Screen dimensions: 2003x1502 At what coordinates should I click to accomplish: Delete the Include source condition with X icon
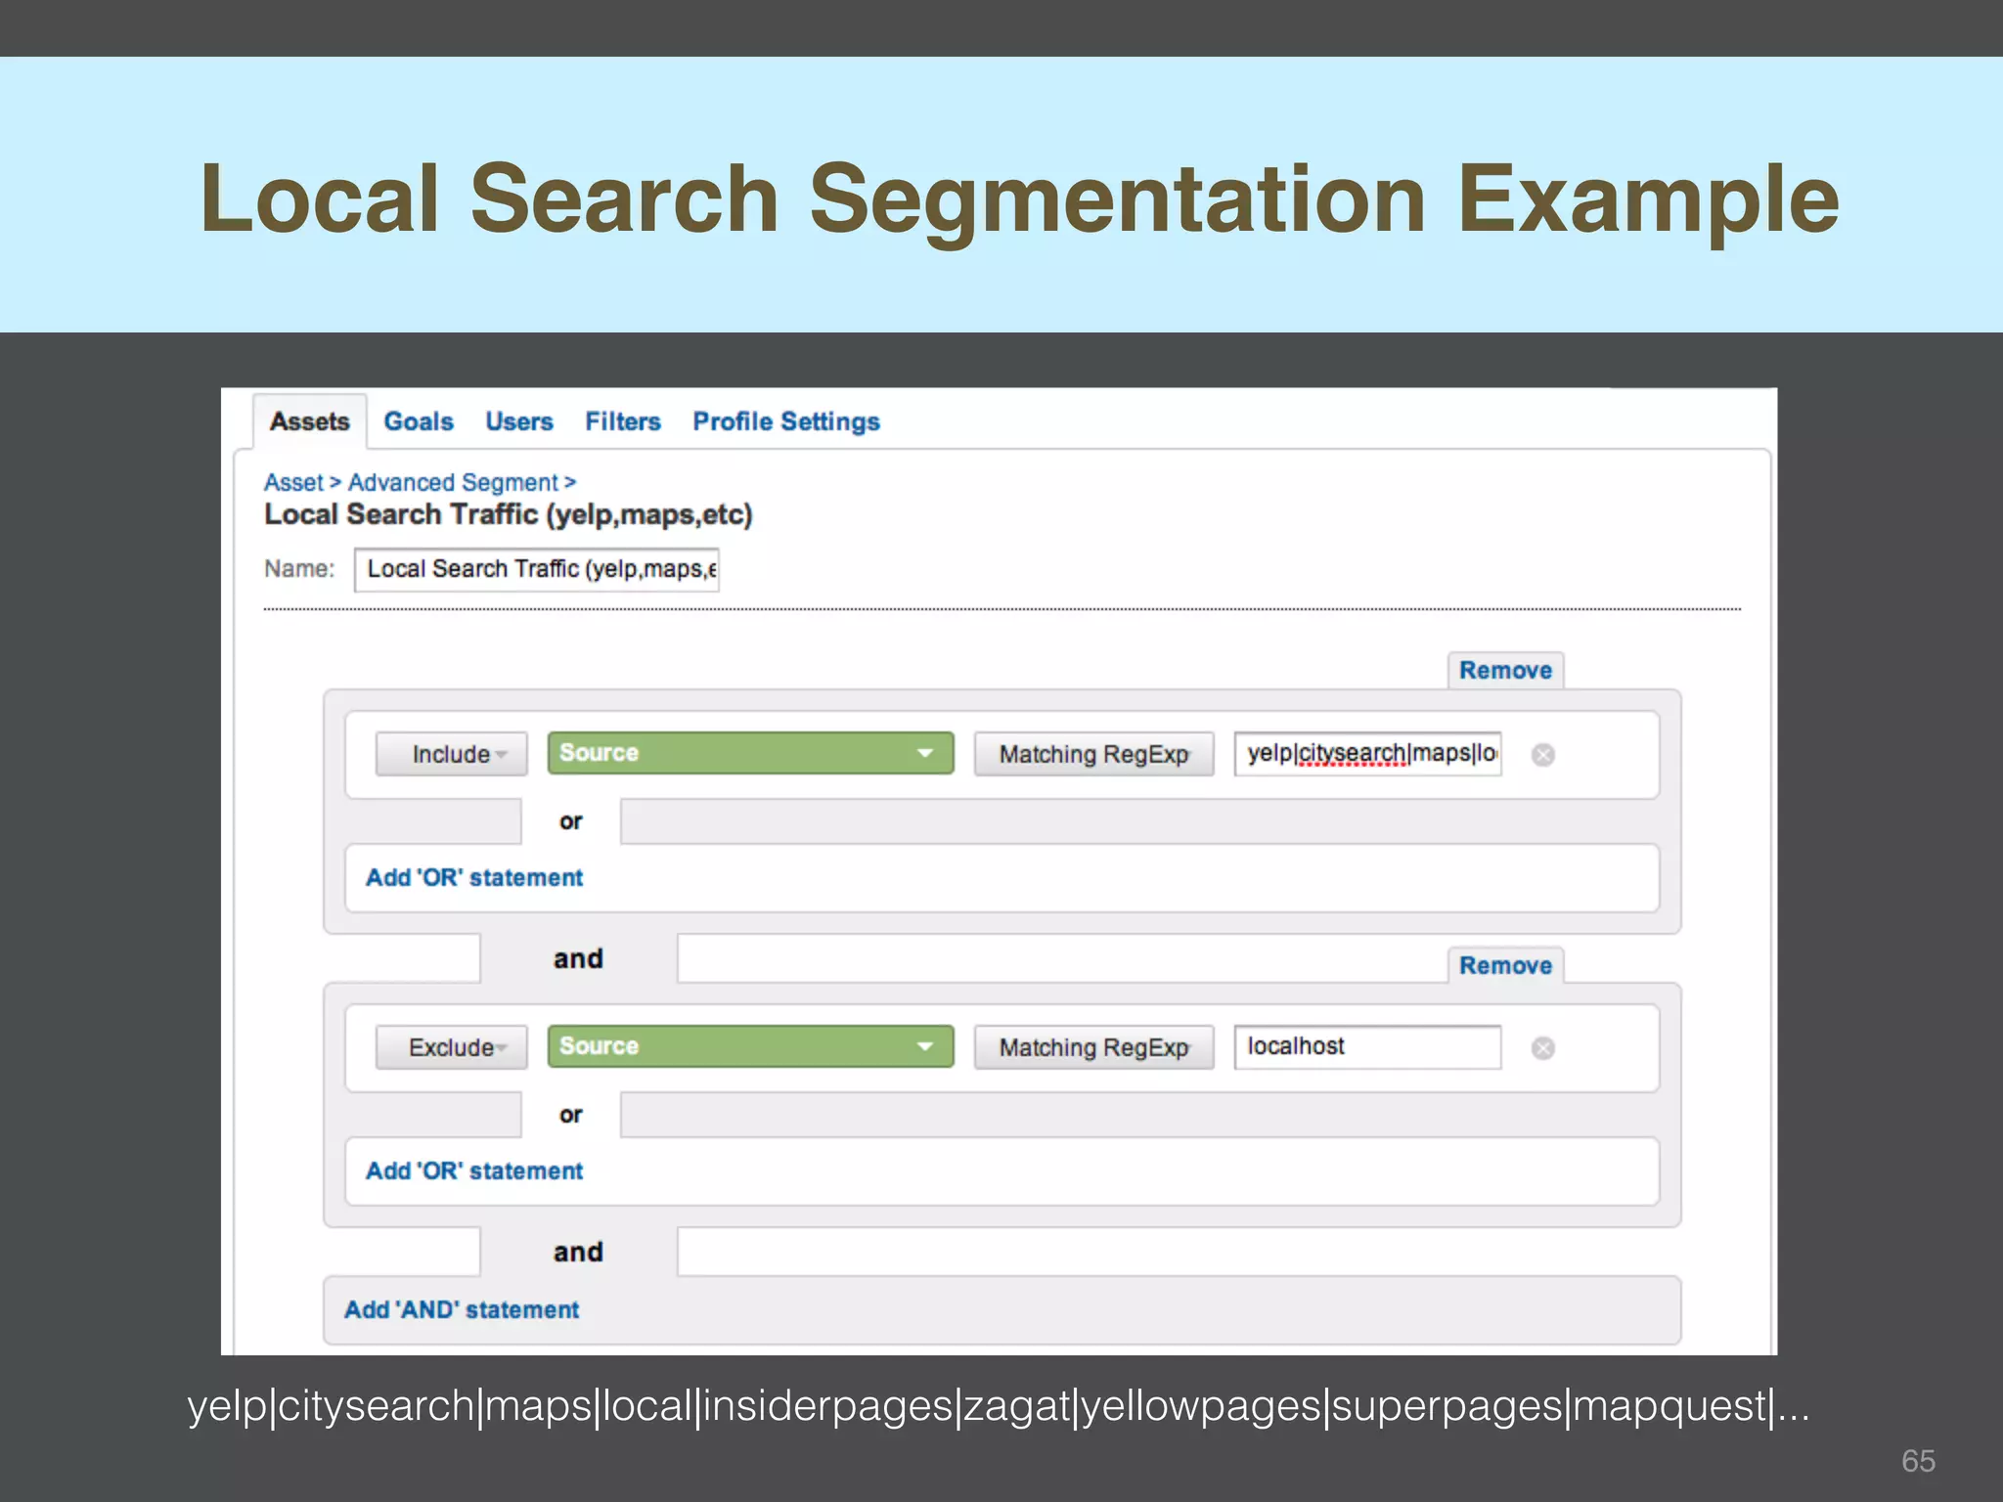1543,755
